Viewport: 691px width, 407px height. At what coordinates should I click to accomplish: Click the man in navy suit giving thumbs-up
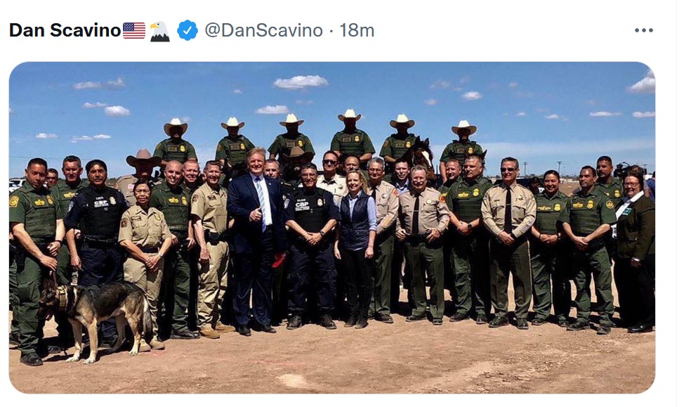(256, 241)
